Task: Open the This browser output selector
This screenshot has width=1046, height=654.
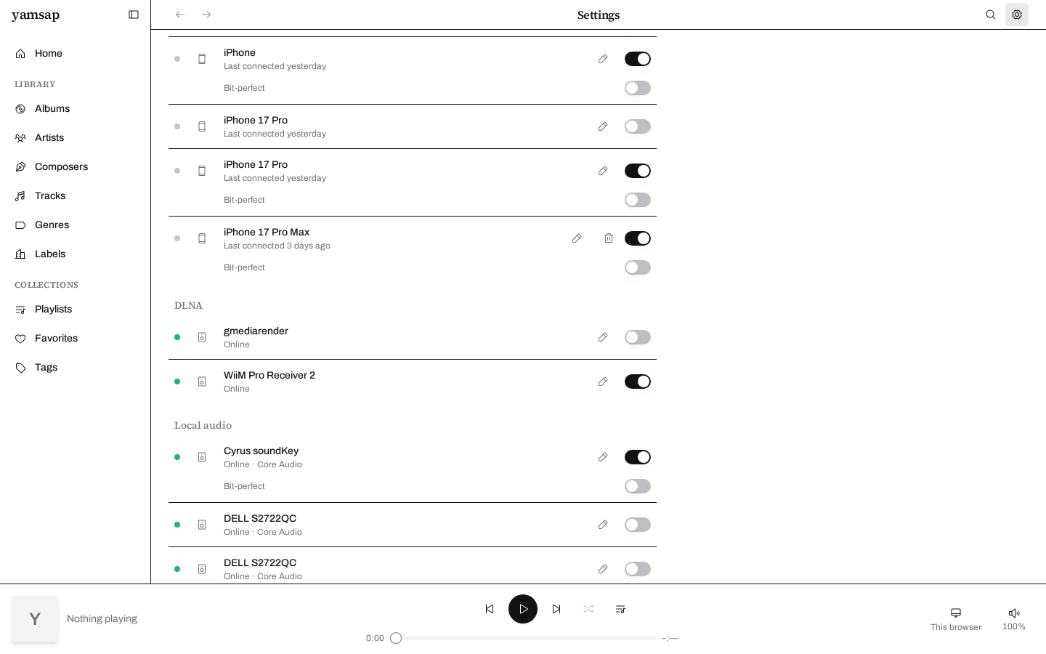Action: (956, 619)
